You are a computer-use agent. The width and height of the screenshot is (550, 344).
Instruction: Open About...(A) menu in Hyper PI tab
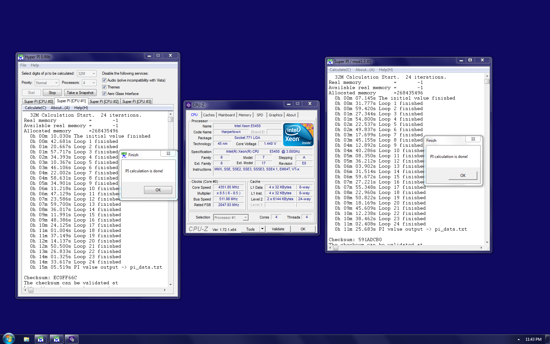[x=60, y=108]
